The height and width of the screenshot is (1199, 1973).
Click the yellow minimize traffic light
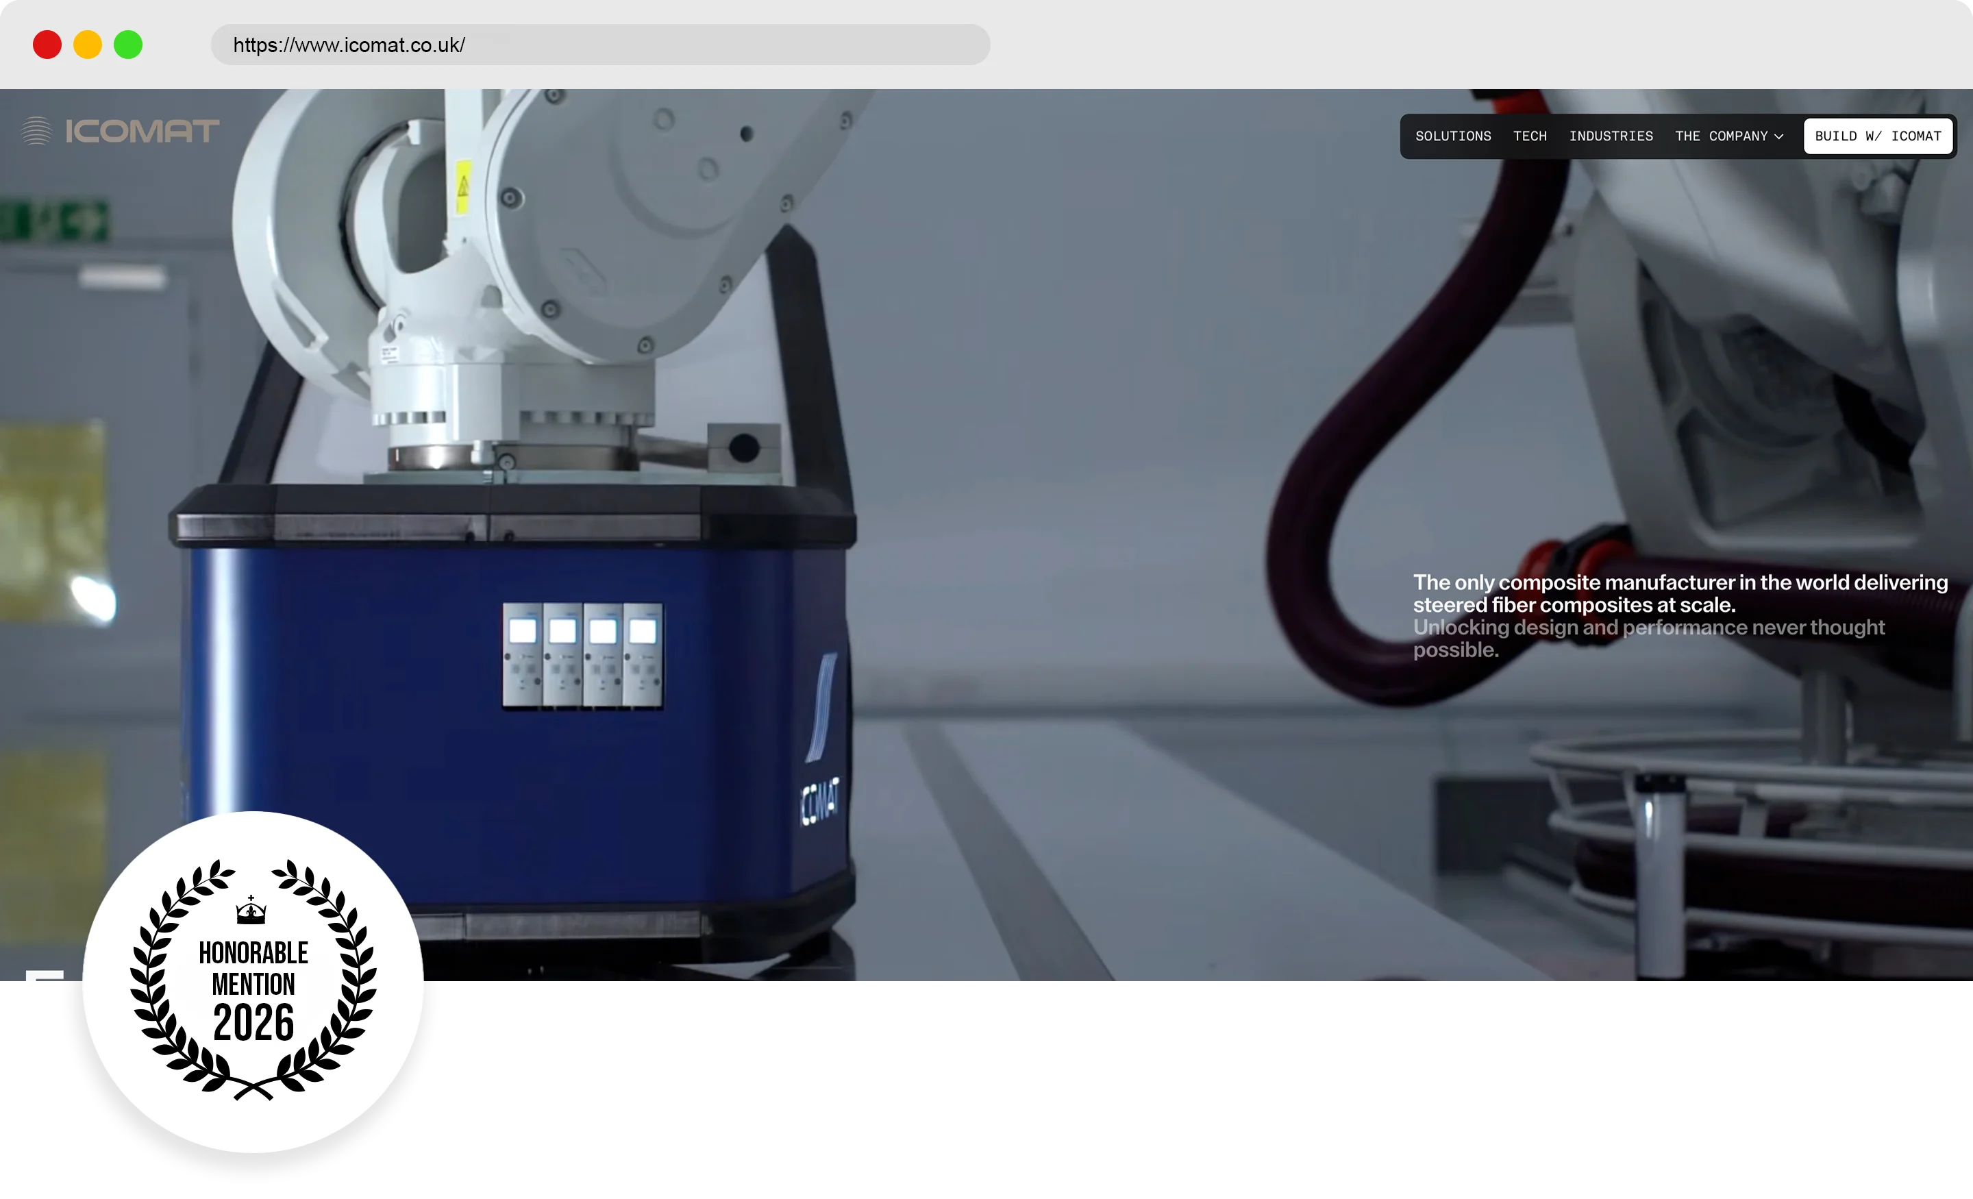[87, 45]
